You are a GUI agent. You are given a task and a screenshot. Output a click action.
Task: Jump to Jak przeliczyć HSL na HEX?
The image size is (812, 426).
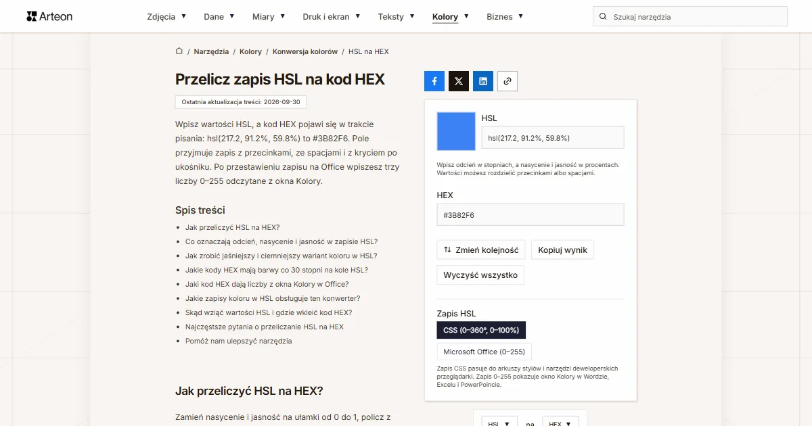point(232,227)
